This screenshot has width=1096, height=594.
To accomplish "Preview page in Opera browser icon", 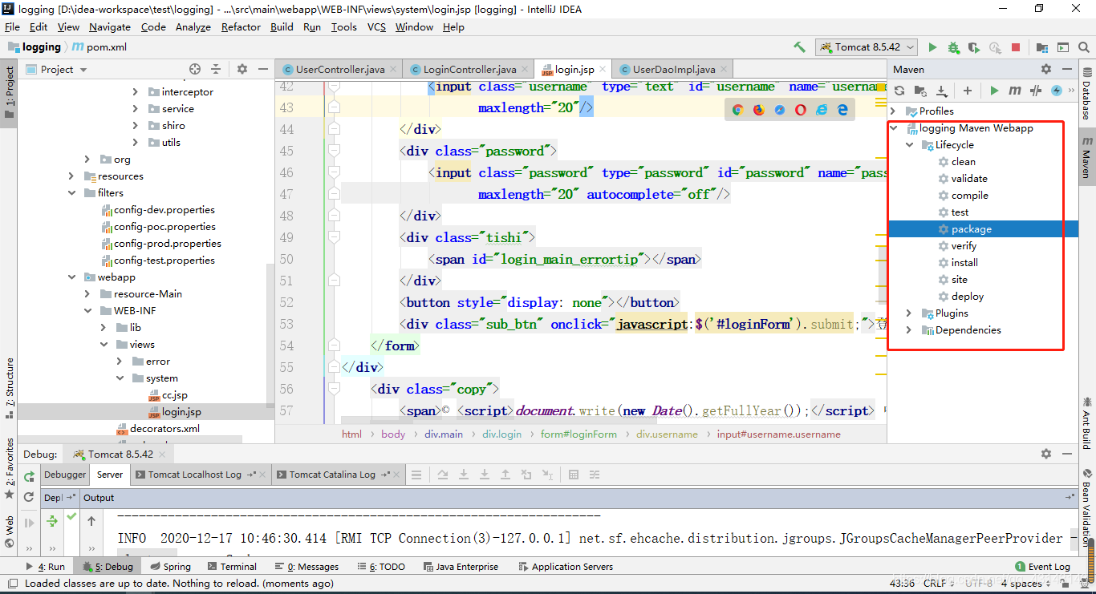I will (801, 110).
